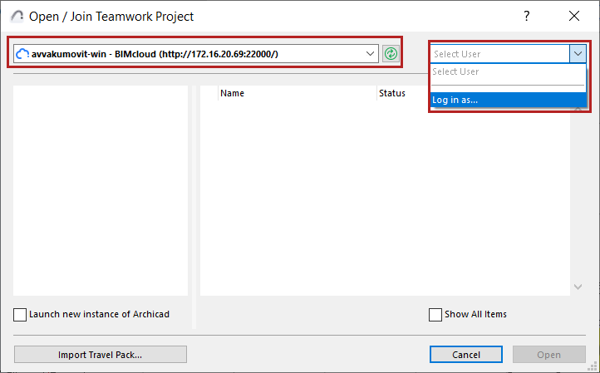Click the Archicad logo in title bar
The width and height of the screenshot is (600, 373).
point(16,16)
